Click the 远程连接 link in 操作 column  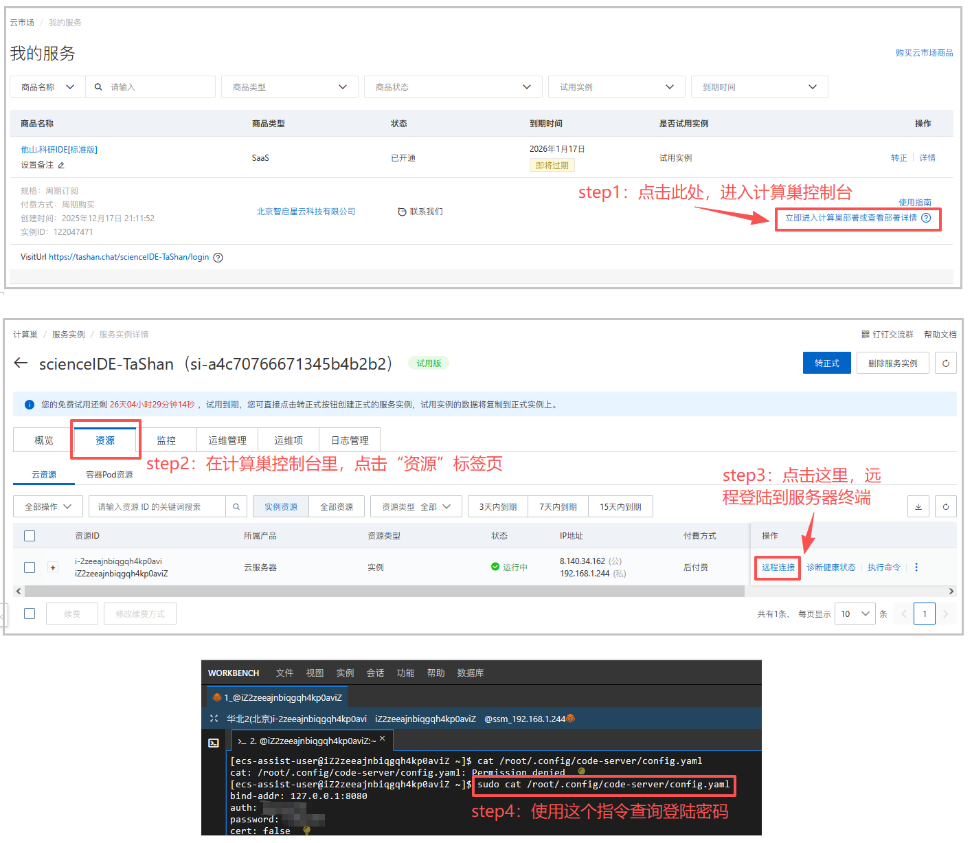point(778,567)
